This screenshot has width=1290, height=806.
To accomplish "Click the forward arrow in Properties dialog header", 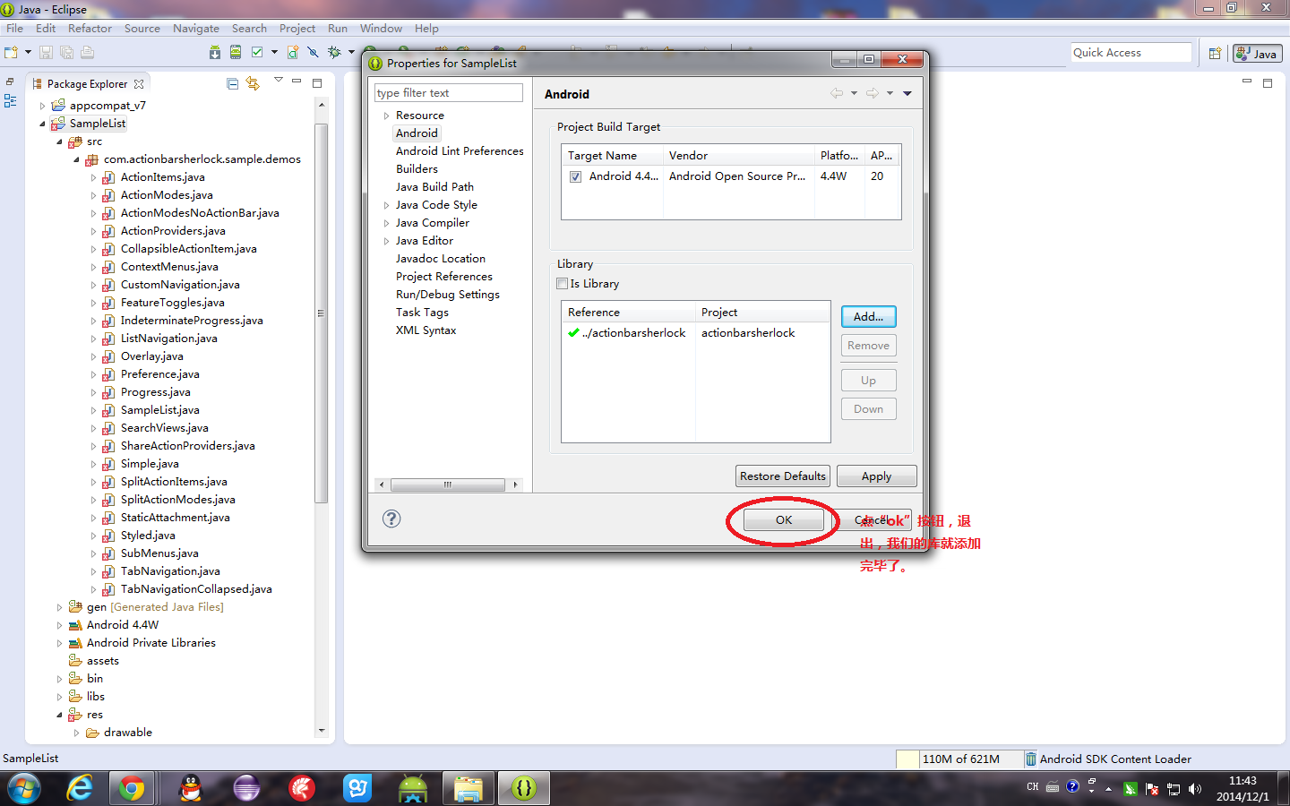I will point(872,93).
